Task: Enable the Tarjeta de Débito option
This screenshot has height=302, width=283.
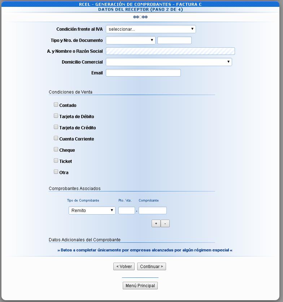Action: (56, 116)
